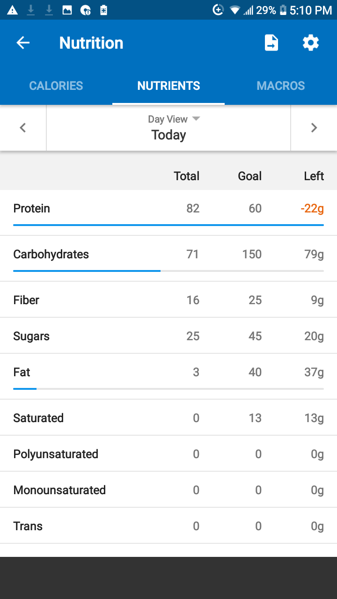The image size is (337, 599).
Task: Tap the back arrow in Nutrition header
Action: [x=23, y=43]
